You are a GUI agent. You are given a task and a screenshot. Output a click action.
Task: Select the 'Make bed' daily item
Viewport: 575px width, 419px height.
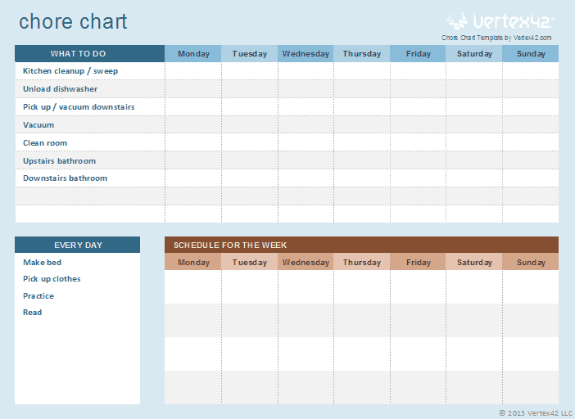(x=42, y=262)
